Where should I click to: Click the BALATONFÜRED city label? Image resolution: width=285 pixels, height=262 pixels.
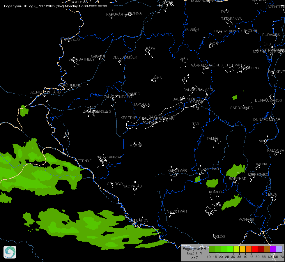point(187,99)
